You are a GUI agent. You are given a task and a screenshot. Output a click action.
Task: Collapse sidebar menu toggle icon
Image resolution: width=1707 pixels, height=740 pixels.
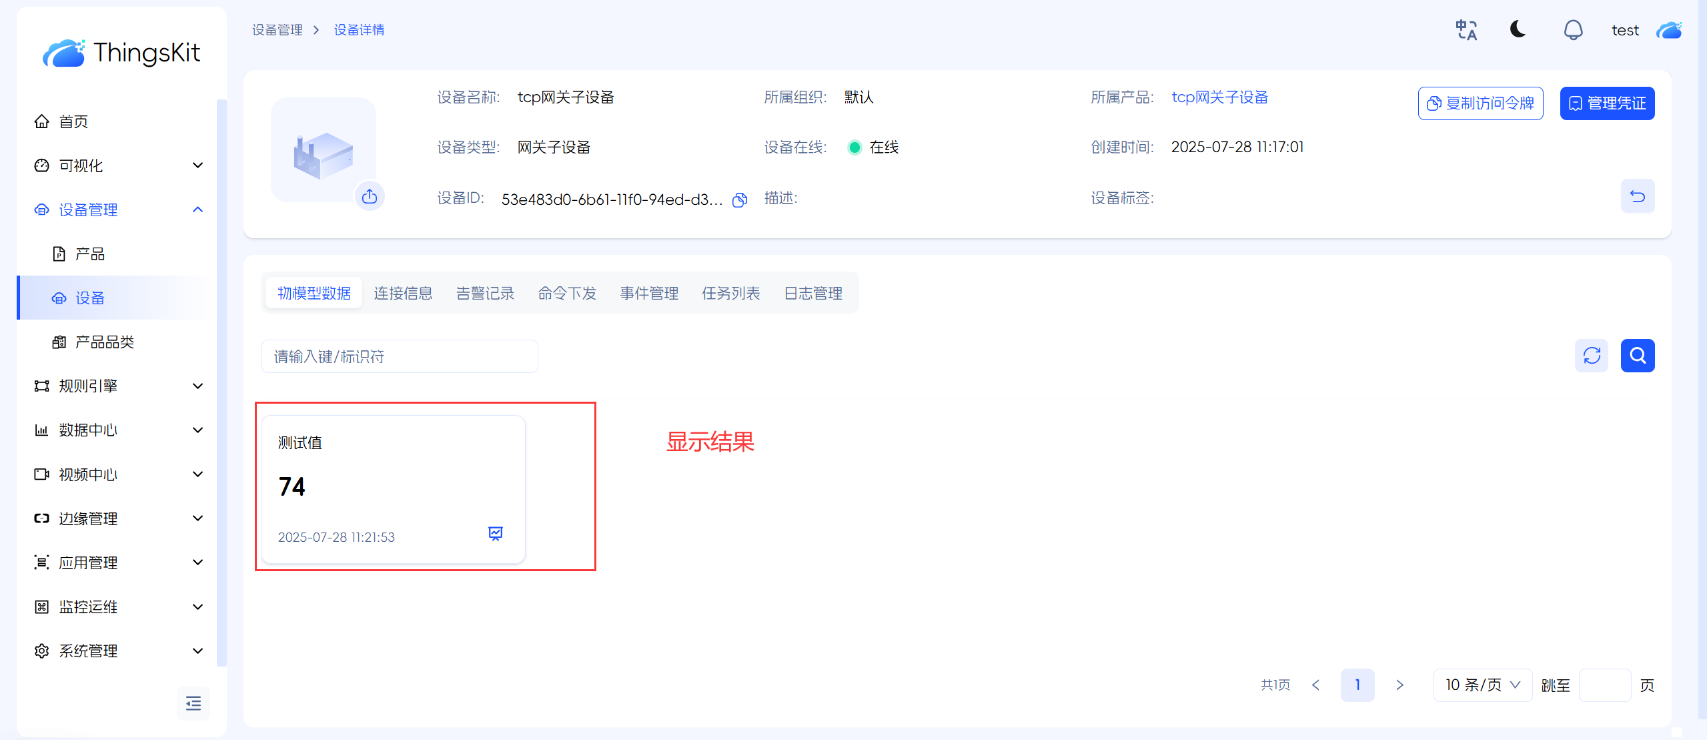[x=193, y=703]
